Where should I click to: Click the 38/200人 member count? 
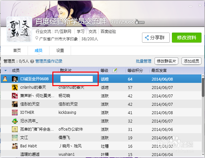pos(90,39)
